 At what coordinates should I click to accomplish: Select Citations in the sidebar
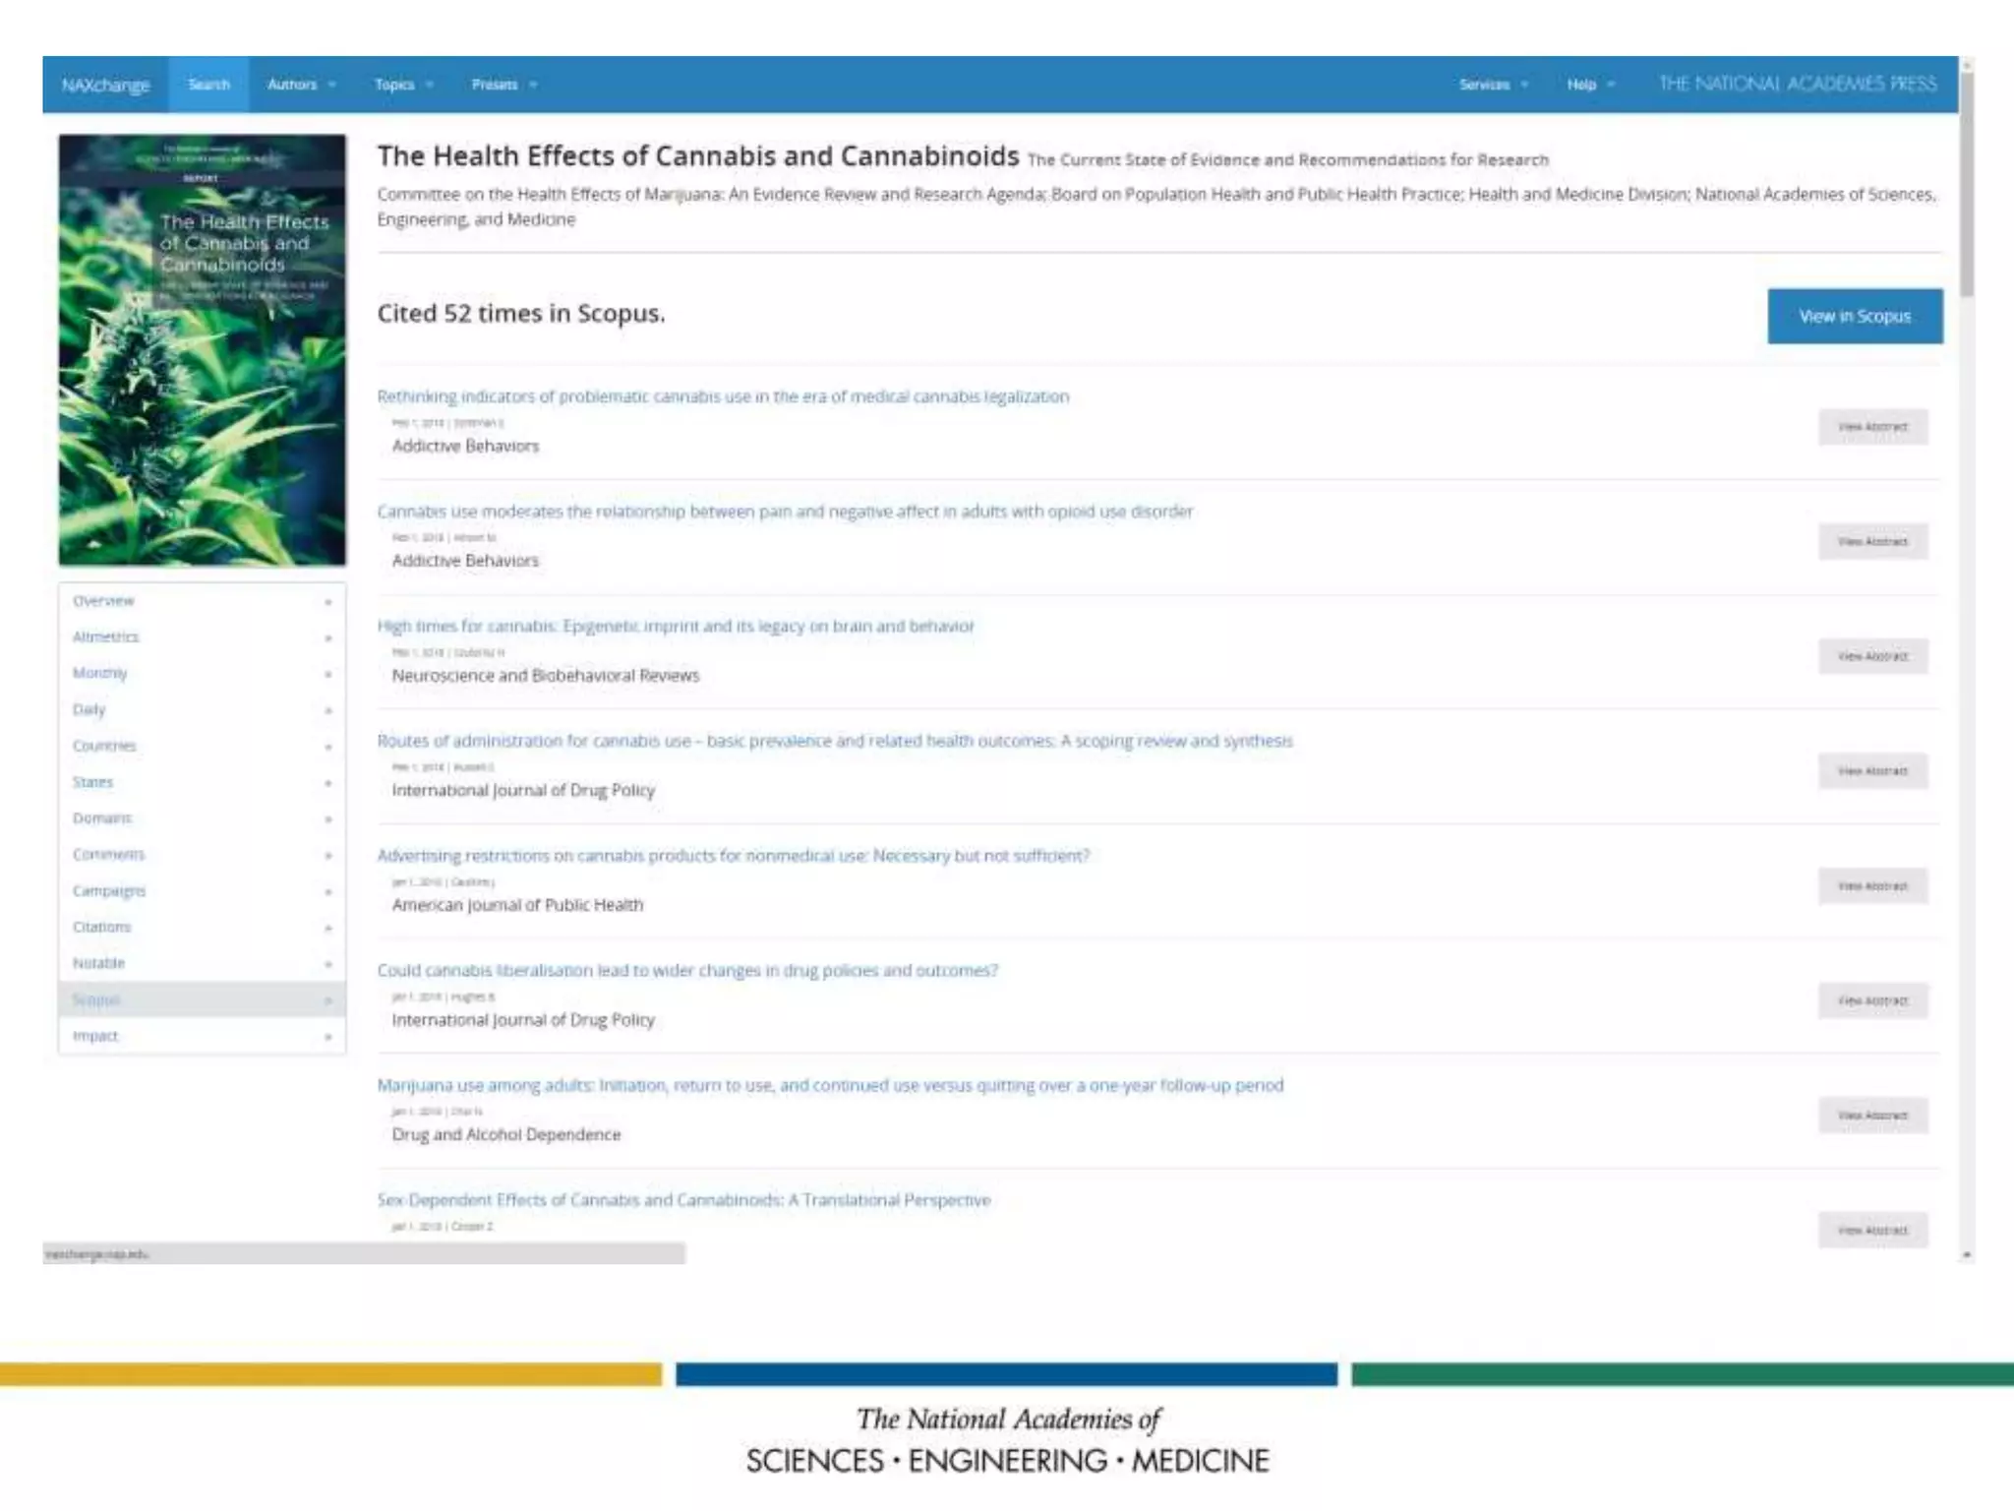click(101, 927)
